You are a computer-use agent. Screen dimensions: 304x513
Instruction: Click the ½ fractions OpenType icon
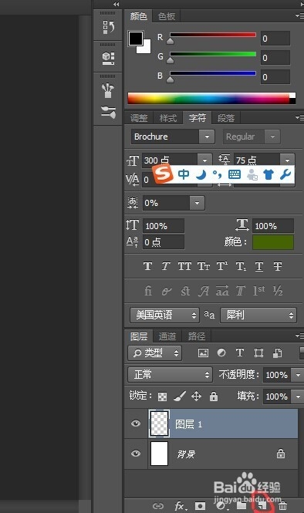(278, 291)
